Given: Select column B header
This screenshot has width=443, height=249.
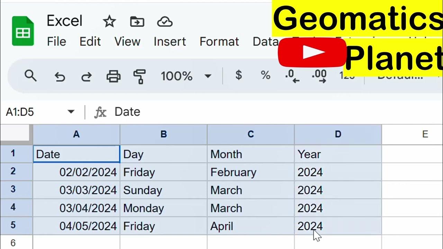Looking at the screenshot, I should (164, 135).
